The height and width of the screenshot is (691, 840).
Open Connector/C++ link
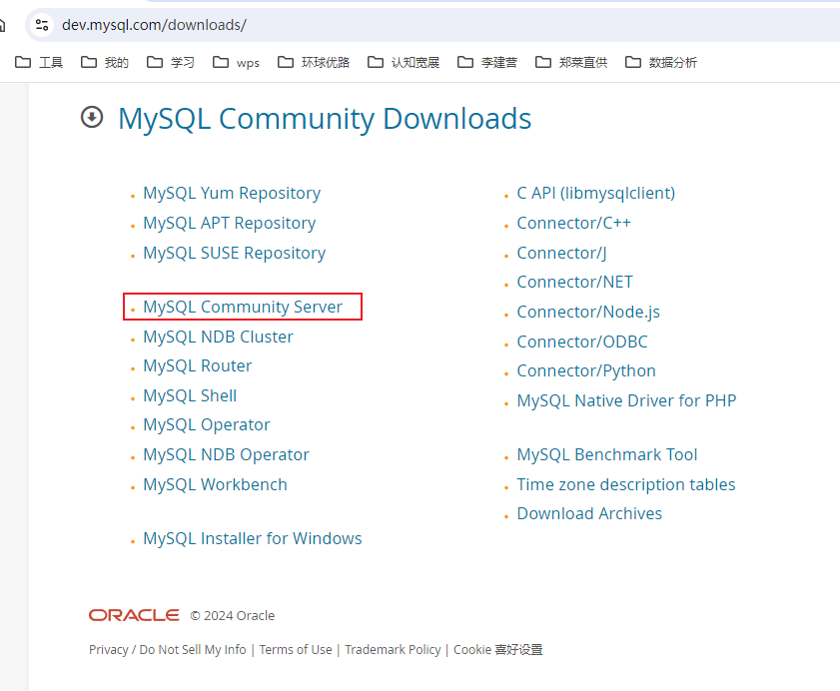[x=573, y=223]
